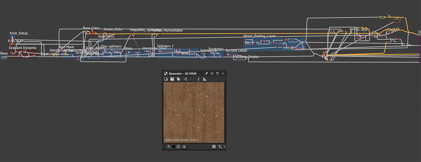Select the Wood_Peeling_Layer frame label
The height and width of the screenshot is (162, 421).
(x=259, y=36)
